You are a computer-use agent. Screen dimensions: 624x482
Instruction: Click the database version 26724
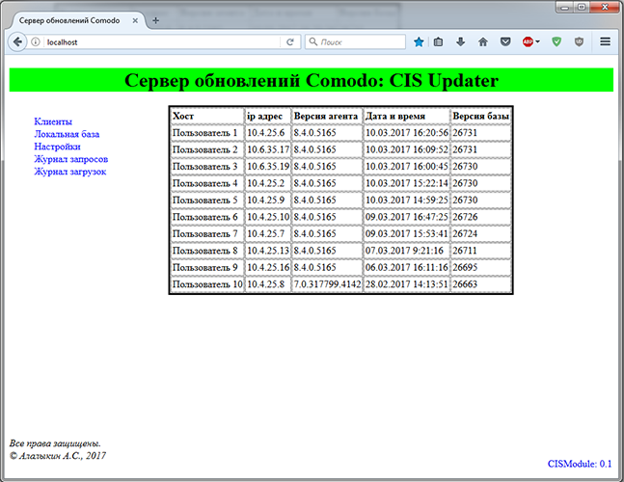point(465,234)
